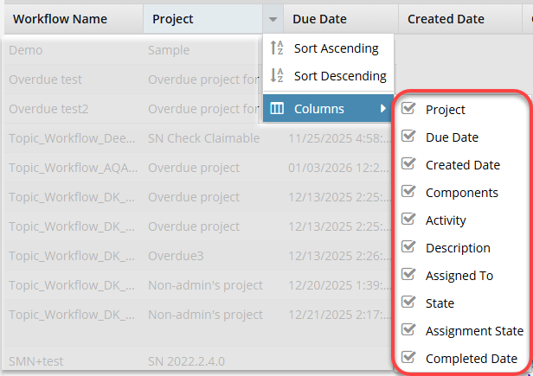
Task: Hide the Assigned To column
Action: pyautogui.click(x=409, y=276)
